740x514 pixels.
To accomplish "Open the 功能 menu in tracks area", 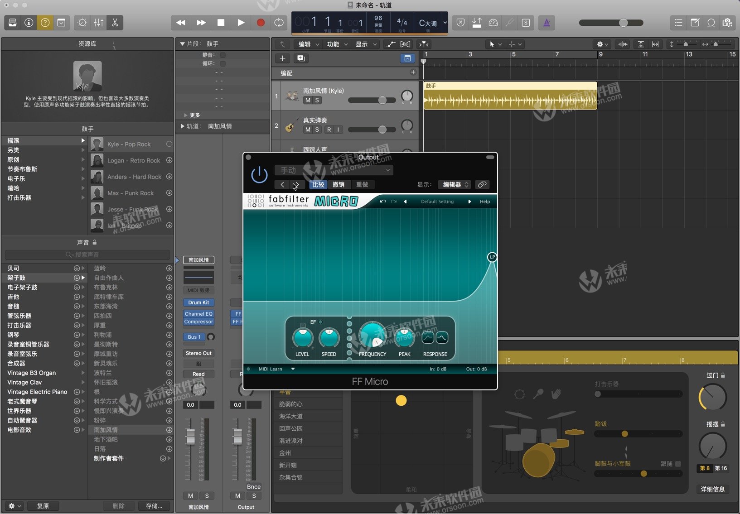I will (x=337, y=44).
